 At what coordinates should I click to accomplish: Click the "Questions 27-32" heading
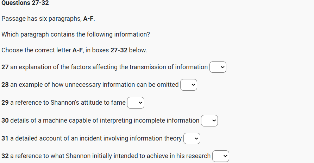pos(25,3)
